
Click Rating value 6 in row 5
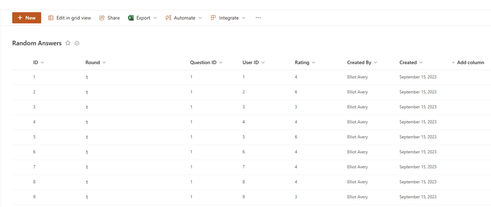(296, 137)
